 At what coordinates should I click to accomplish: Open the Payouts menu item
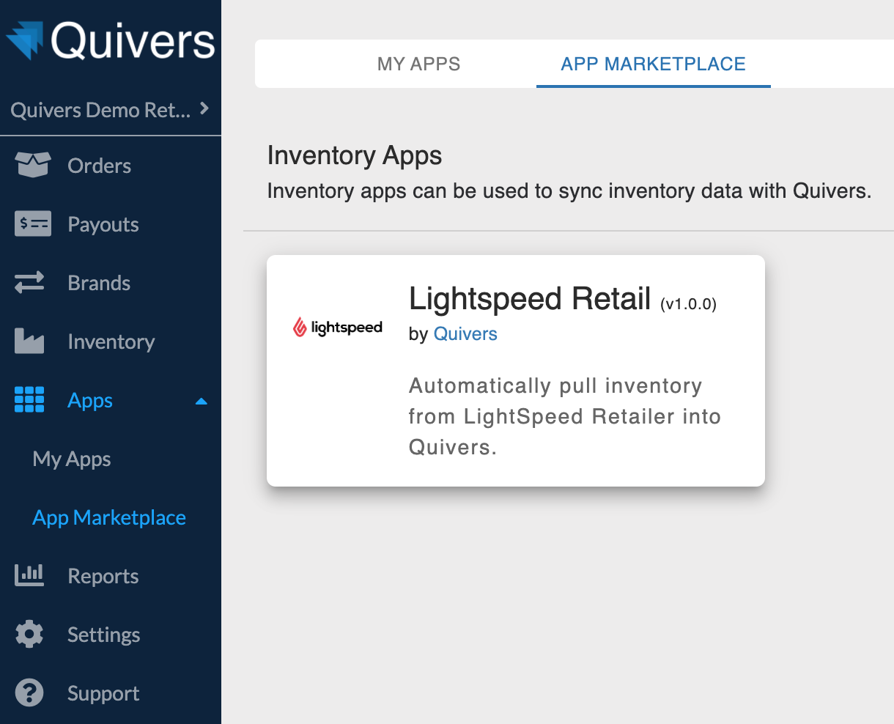(x=103, y=225)
